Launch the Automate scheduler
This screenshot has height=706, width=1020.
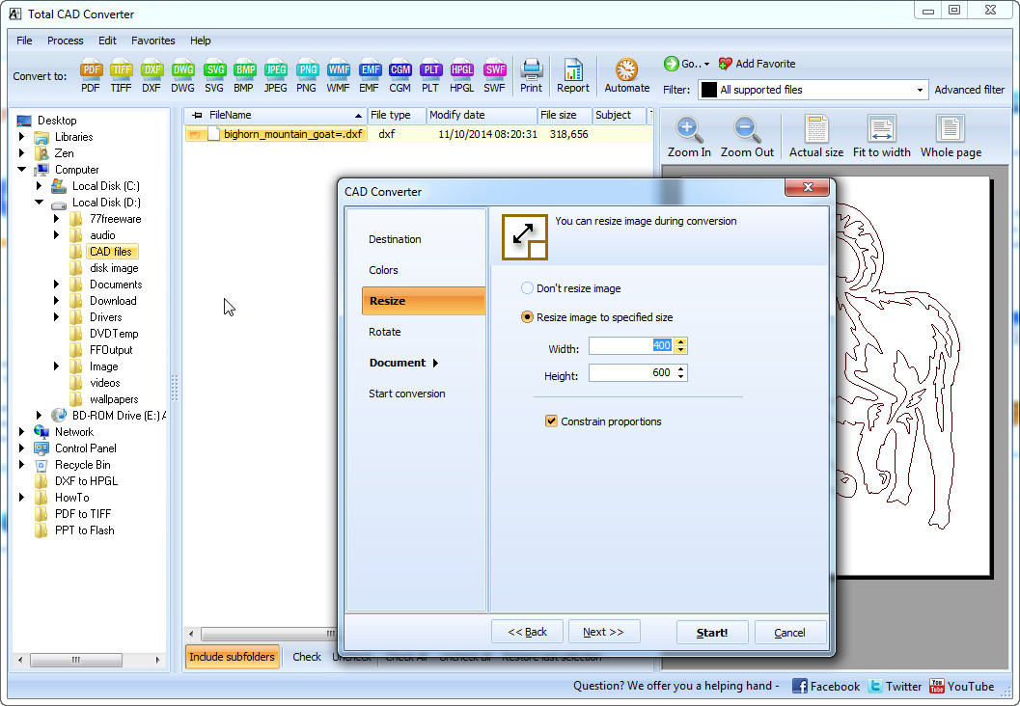click(x=627, y=76)
